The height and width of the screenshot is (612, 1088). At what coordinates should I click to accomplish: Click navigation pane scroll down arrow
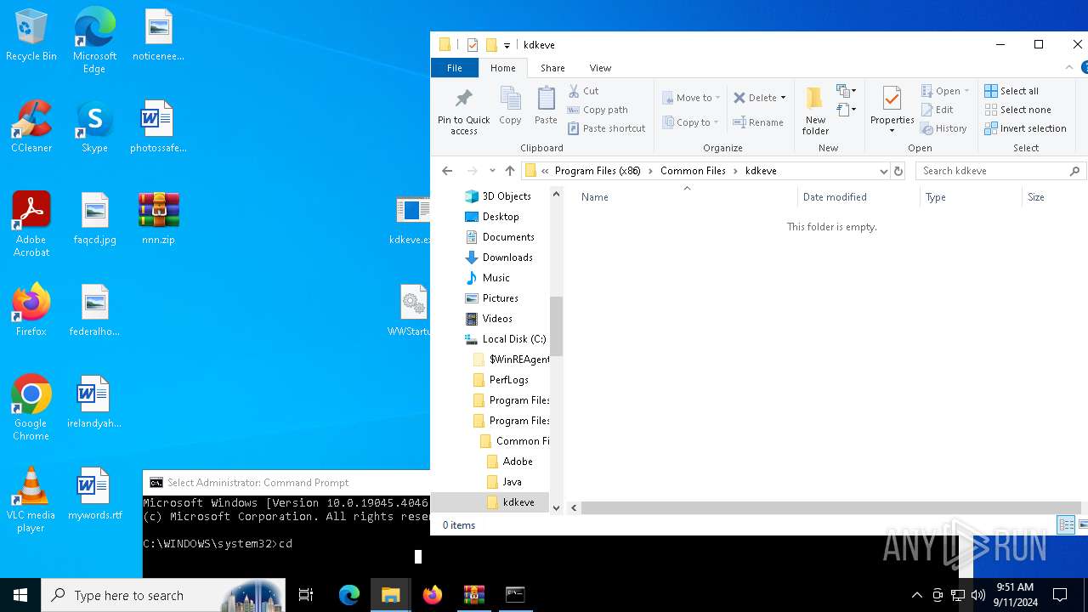click(x=557, y=507)
